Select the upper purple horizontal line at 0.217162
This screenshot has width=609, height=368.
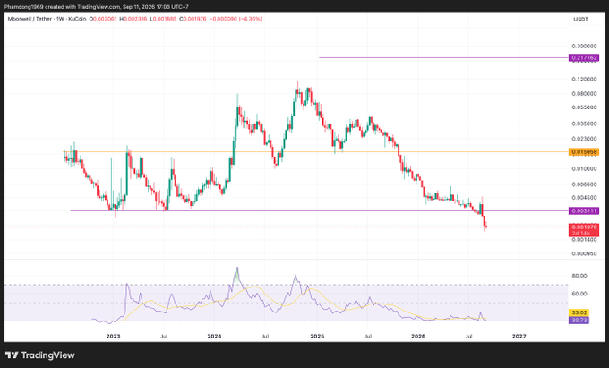pos(442,58)
